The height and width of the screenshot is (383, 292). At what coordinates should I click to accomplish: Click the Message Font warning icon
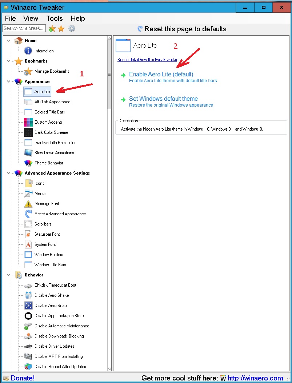pos(28,204)
